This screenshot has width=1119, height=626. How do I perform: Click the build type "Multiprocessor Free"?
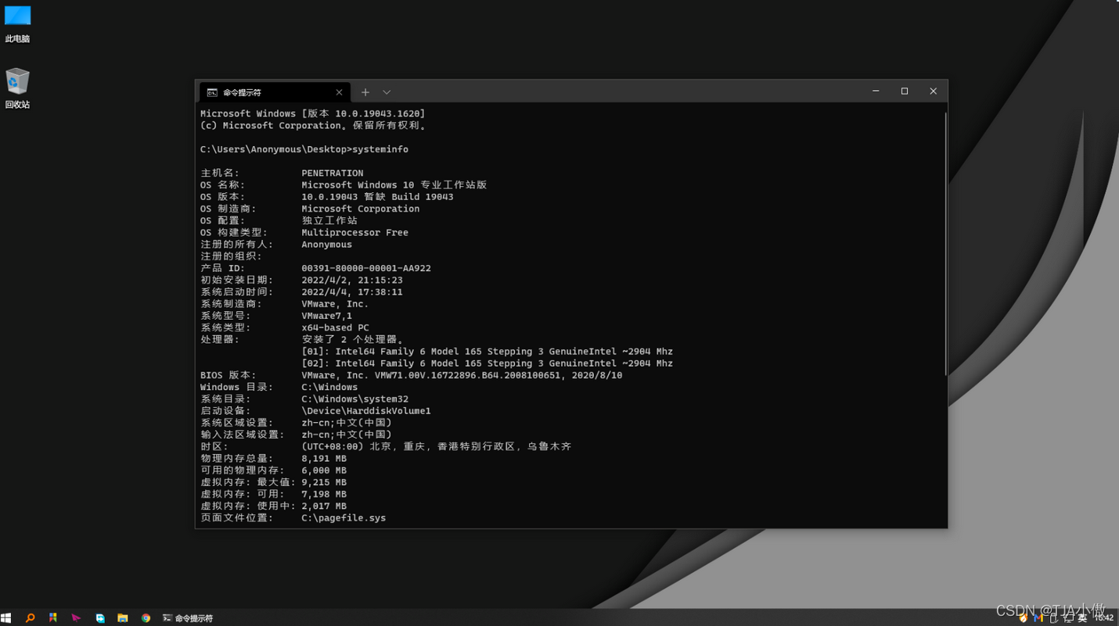354,233
